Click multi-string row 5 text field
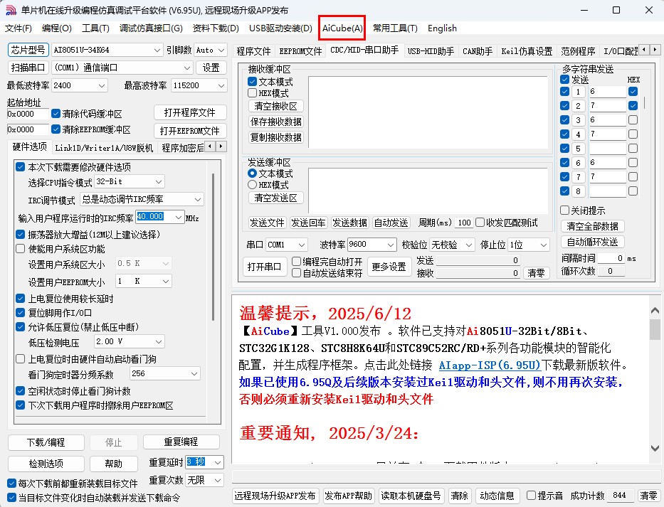 [607, 149]
